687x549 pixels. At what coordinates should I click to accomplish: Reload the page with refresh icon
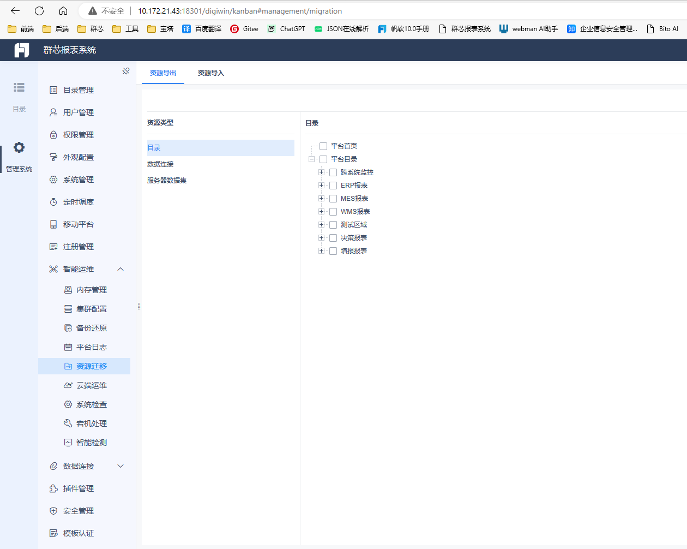[39, 11]
